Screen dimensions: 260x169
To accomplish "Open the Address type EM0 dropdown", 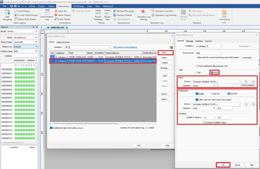I will (x=26, y=51).
